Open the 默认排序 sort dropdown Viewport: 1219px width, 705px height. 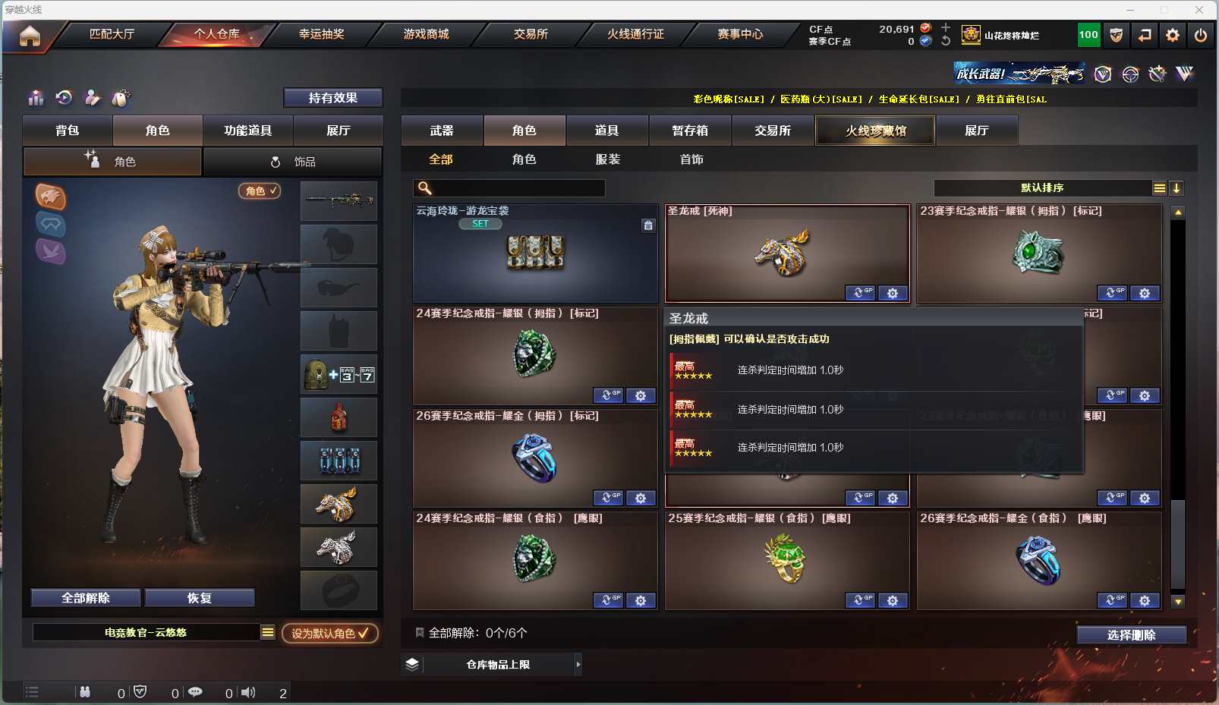1159,188
